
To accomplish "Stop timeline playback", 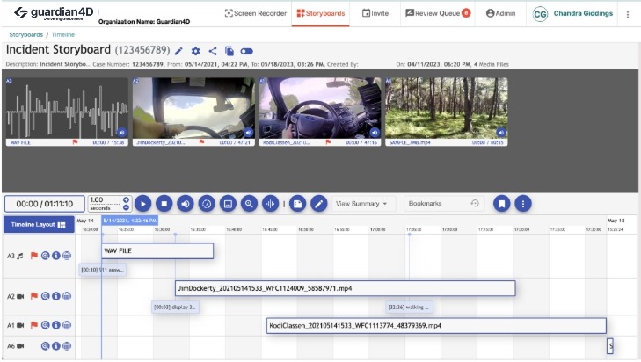I will click(x=164, y=204).
